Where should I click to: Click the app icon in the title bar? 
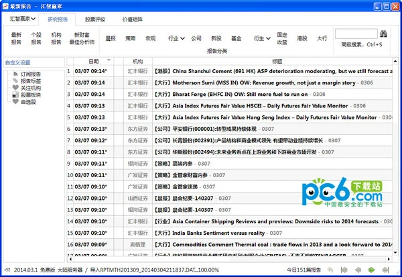(6, 5)
